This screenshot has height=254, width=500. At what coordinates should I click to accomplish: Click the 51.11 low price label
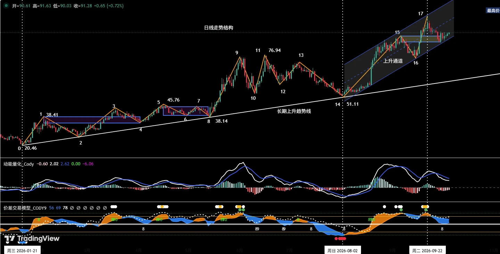click(353, 104)
